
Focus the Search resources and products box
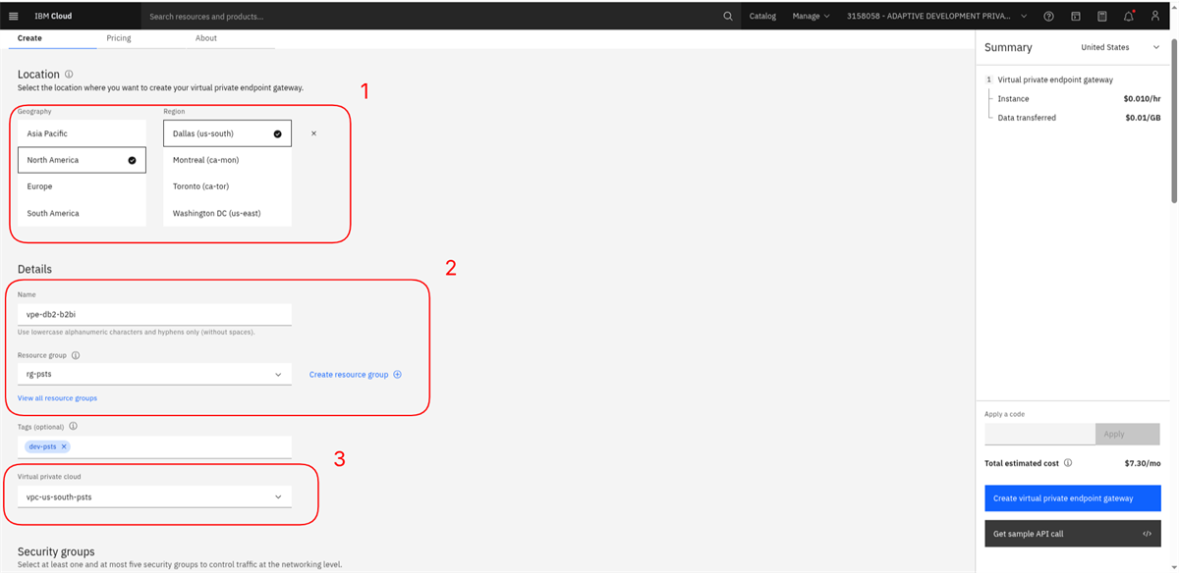430,16
